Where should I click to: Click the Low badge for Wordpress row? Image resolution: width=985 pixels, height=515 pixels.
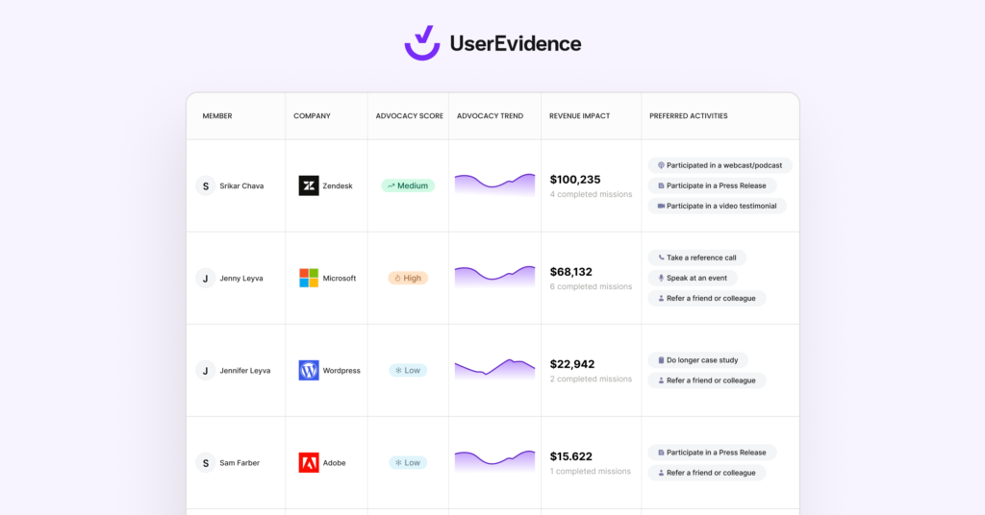408,370
